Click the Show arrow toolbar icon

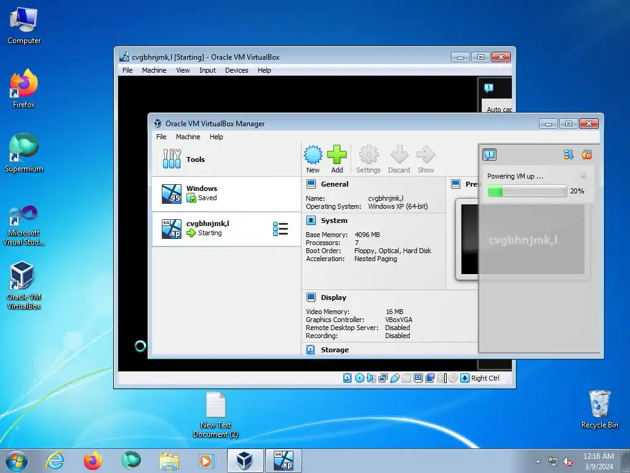(426, 155)
